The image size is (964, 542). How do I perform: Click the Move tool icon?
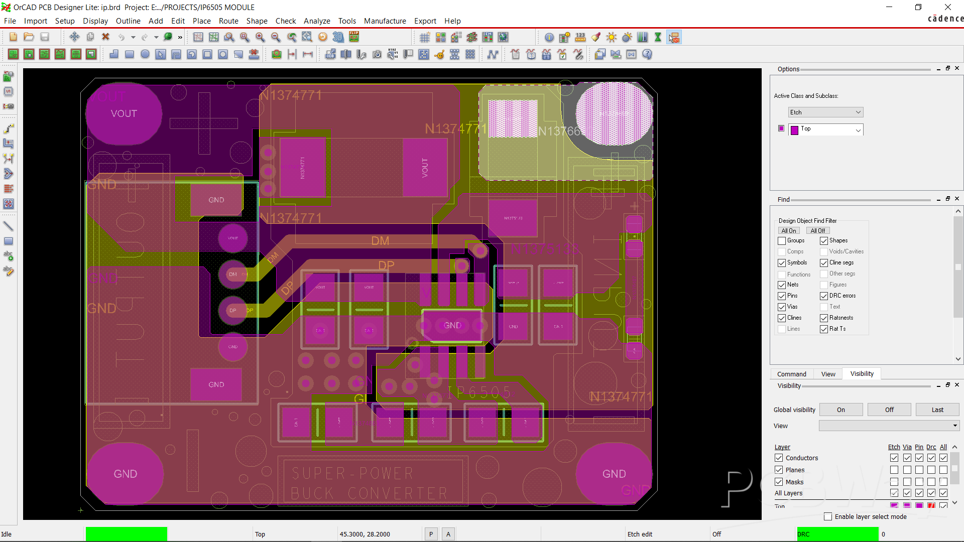tap(74, 37)
